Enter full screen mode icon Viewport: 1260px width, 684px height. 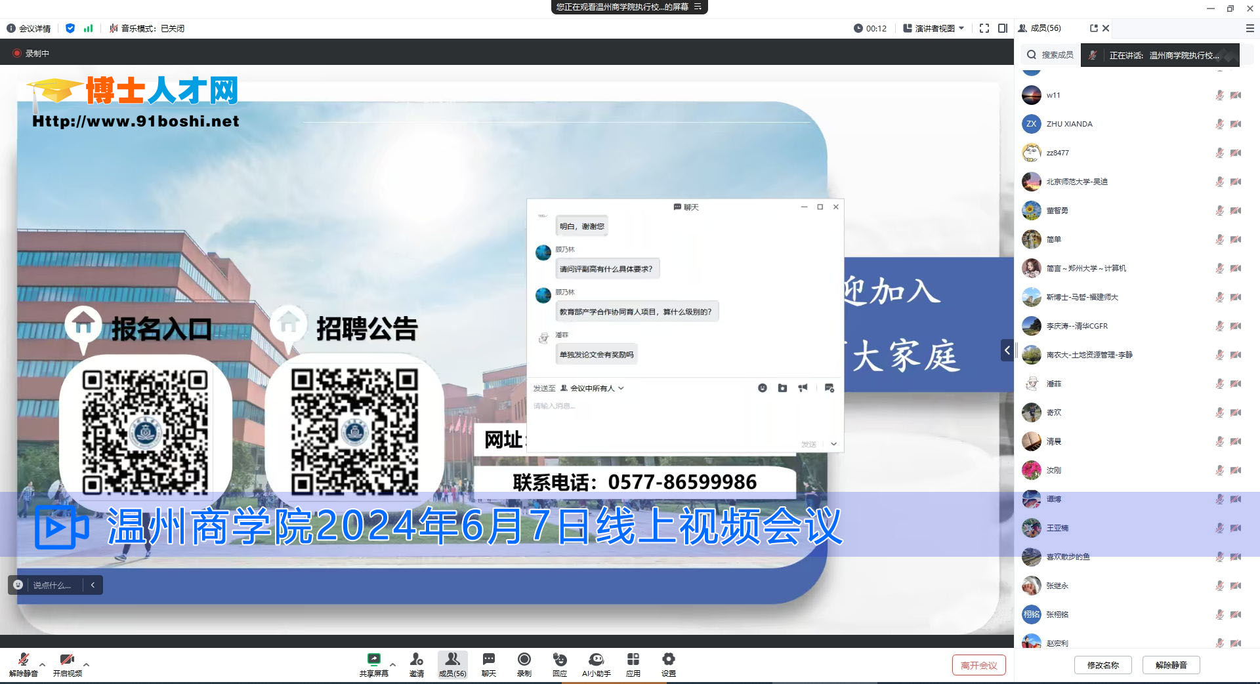pyautogui.click(x=984, y=28)
